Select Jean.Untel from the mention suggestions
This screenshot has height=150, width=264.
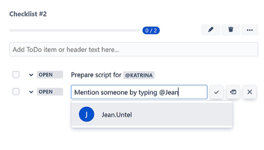click(152, 114)
